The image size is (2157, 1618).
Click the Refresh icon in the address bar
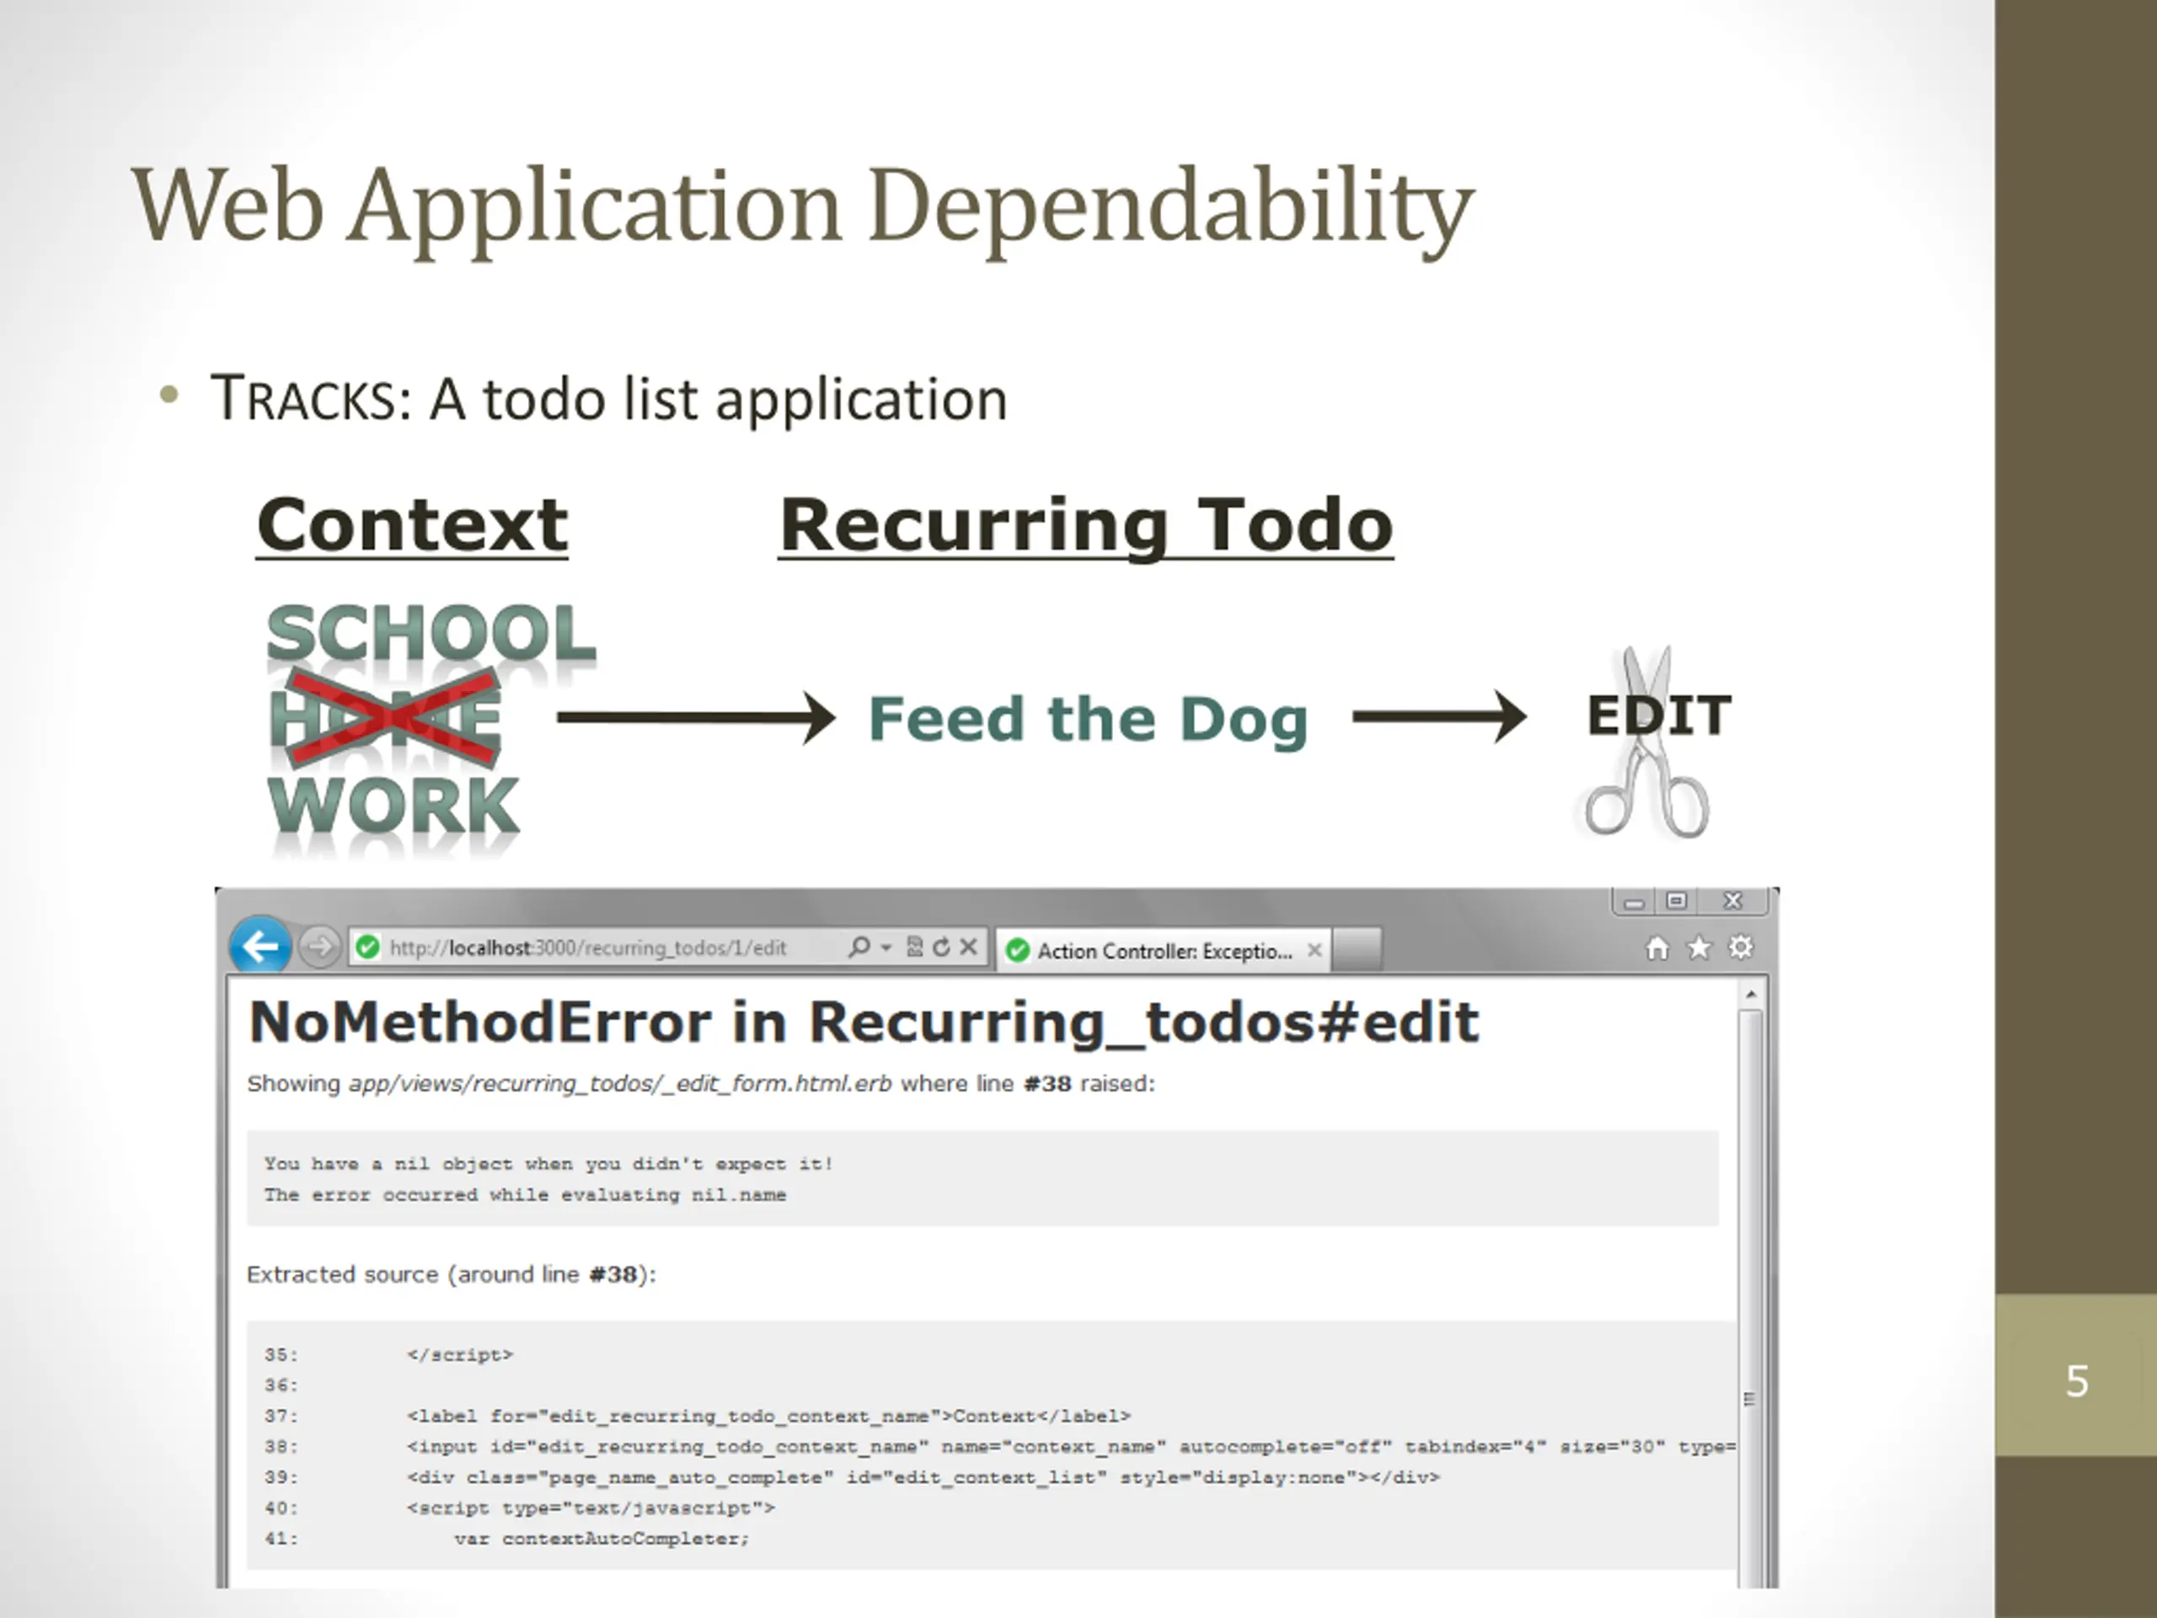(x=941, y=947)
